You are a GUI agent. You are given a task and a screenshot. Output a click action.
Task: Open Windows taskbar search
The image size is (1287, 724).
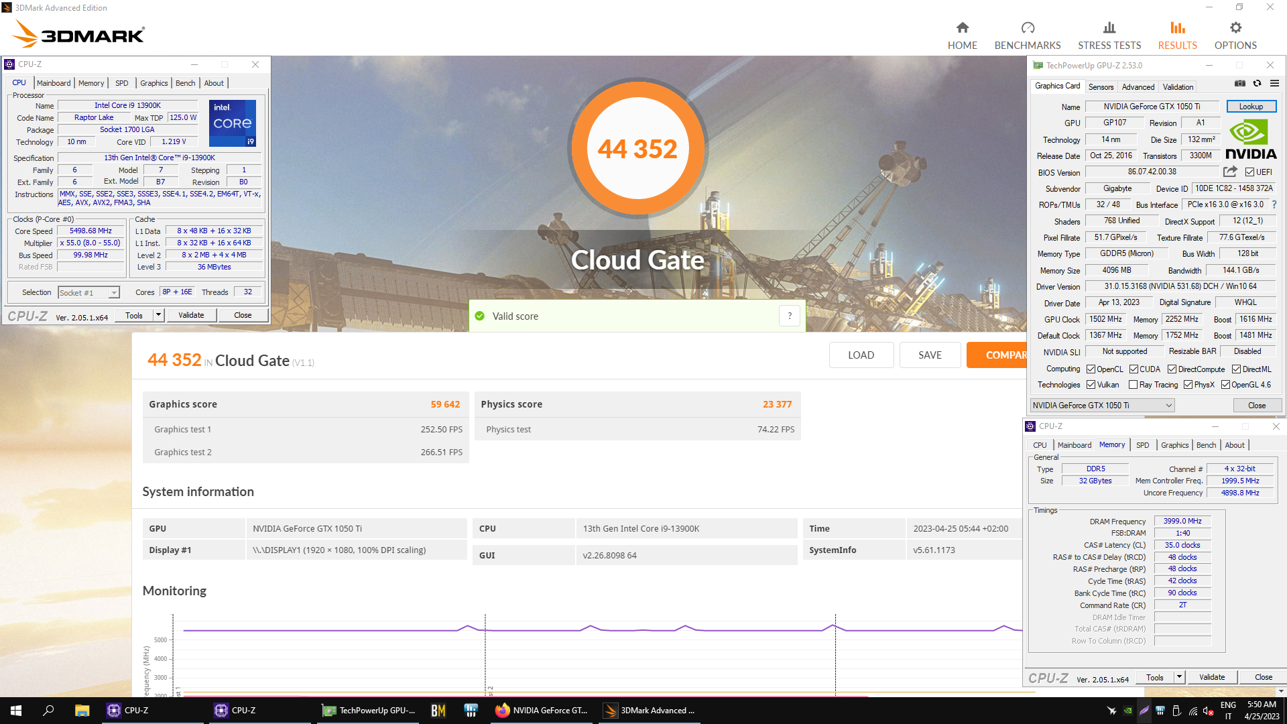pyautogui.click(x=48, y=710)
